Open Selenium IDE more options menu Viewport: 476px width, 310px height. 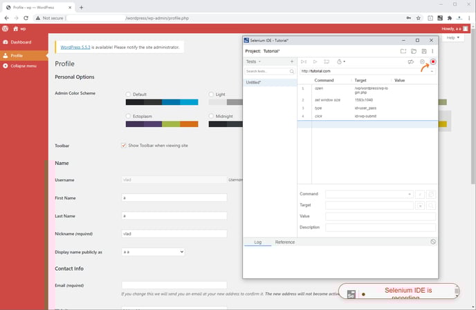(432, 51)
